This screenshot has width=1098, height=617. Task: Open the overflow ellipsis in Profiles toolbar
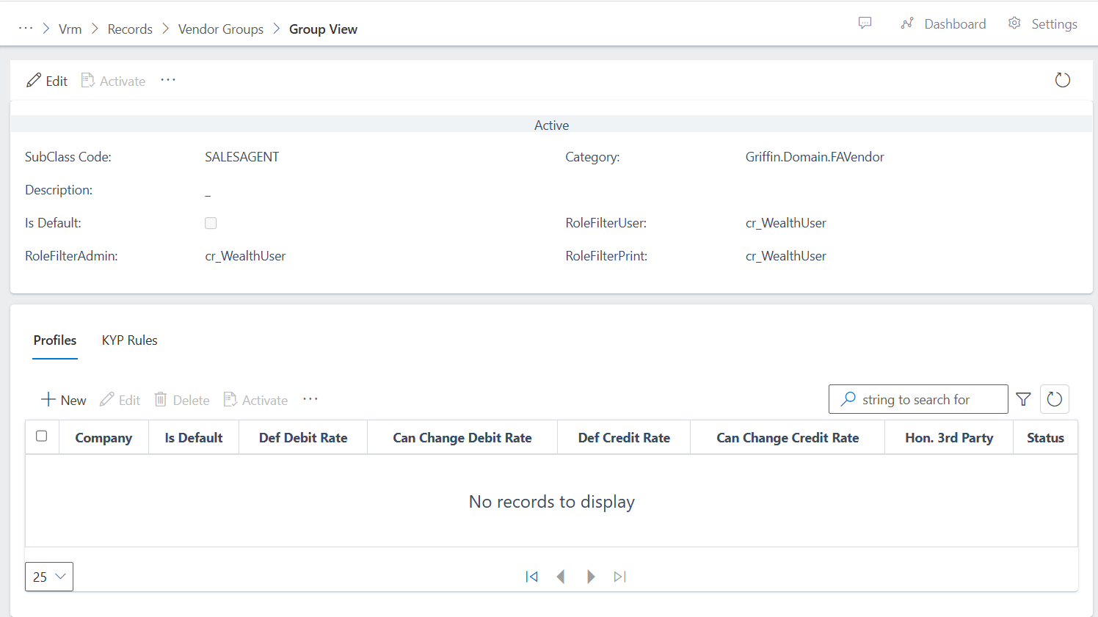310,398
